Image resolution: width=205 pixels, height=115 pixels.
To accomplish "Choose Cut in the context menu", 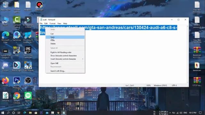I will [65, 34].
